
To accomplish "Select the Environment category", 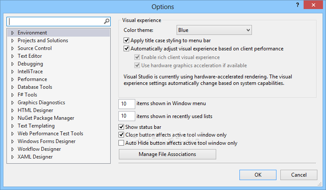I will [x=32, y=33].
